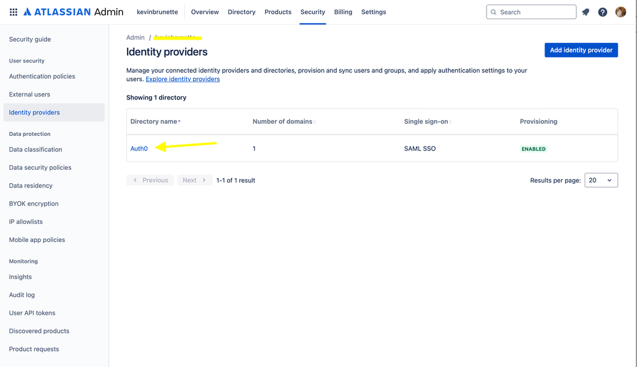Open IP allowlists in sidebar
This screenshot has height=367, width=637.
26,222
